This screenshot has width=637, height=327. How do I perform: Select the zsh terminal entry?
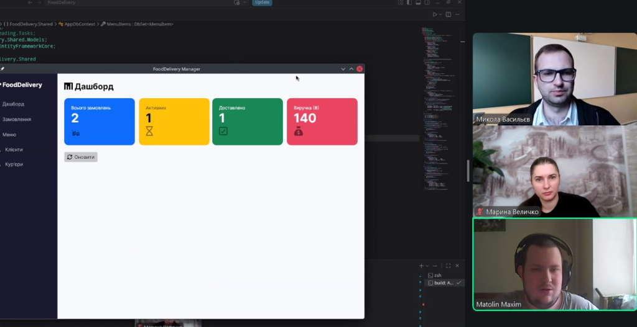click(x=437, y=275)
